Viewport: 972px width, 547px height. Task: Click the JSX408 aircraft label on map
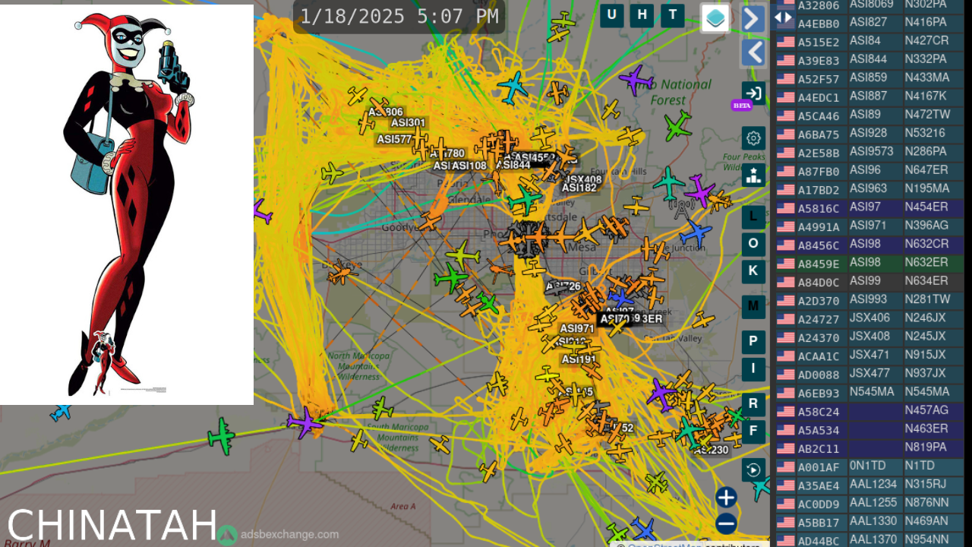[x=583, y=180]
